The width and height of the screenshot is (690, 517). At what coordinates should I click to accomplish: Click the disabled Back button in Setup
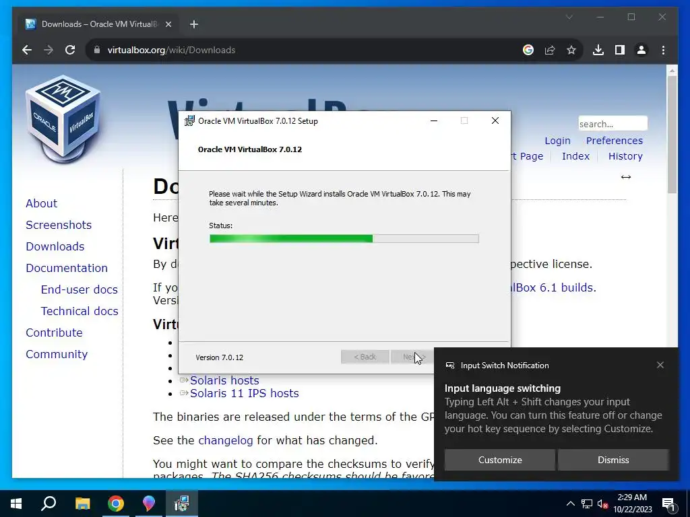tap(365, 357)
